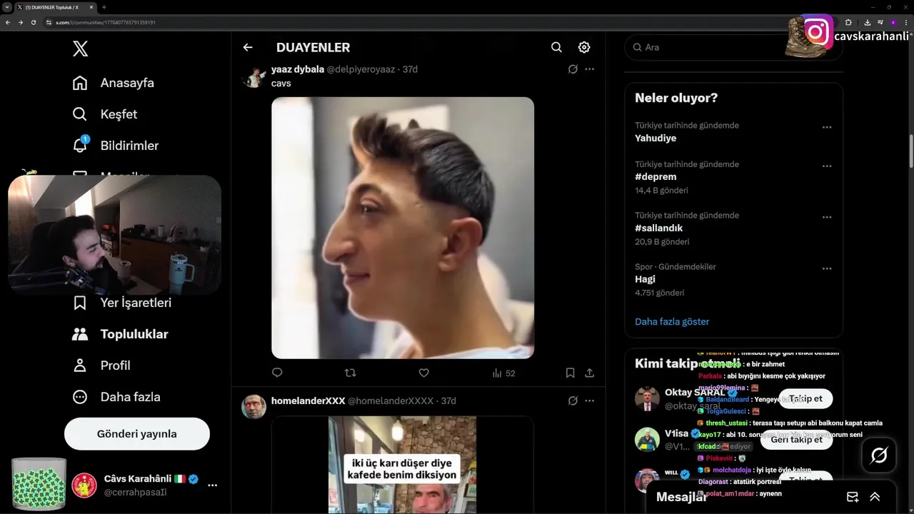Search within the DUAYENLER community

[x=556, y=47]
